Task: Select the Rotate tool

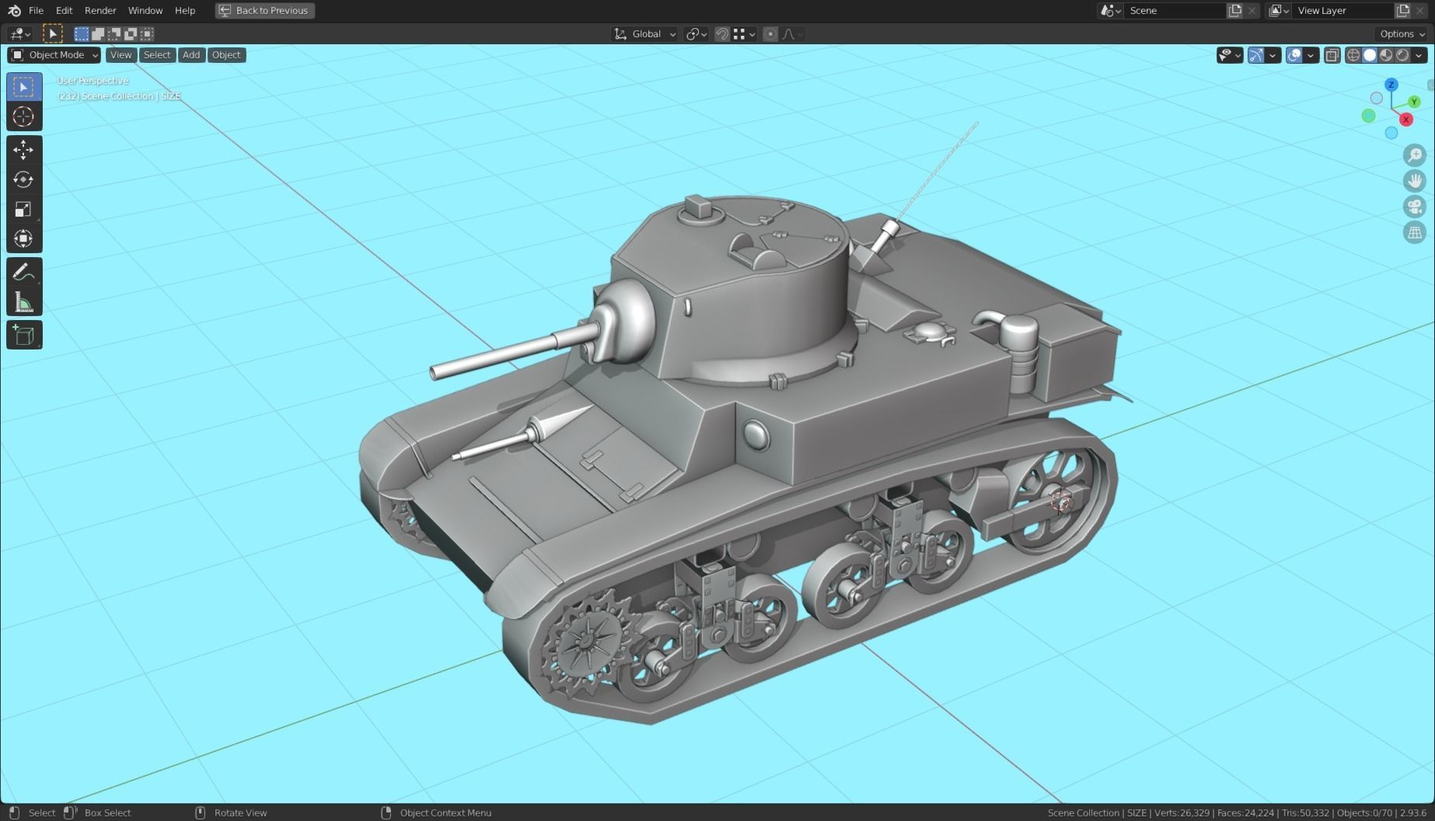Action: click(x=24, y=179)
